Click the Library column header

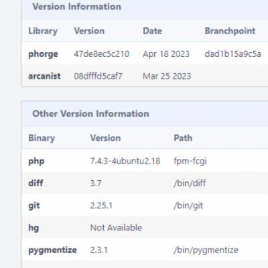tap(43, 31)
